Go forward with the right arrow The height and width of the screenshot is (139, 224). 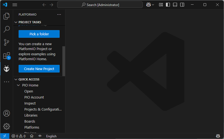pyautogui.click(x=51, y=5)
